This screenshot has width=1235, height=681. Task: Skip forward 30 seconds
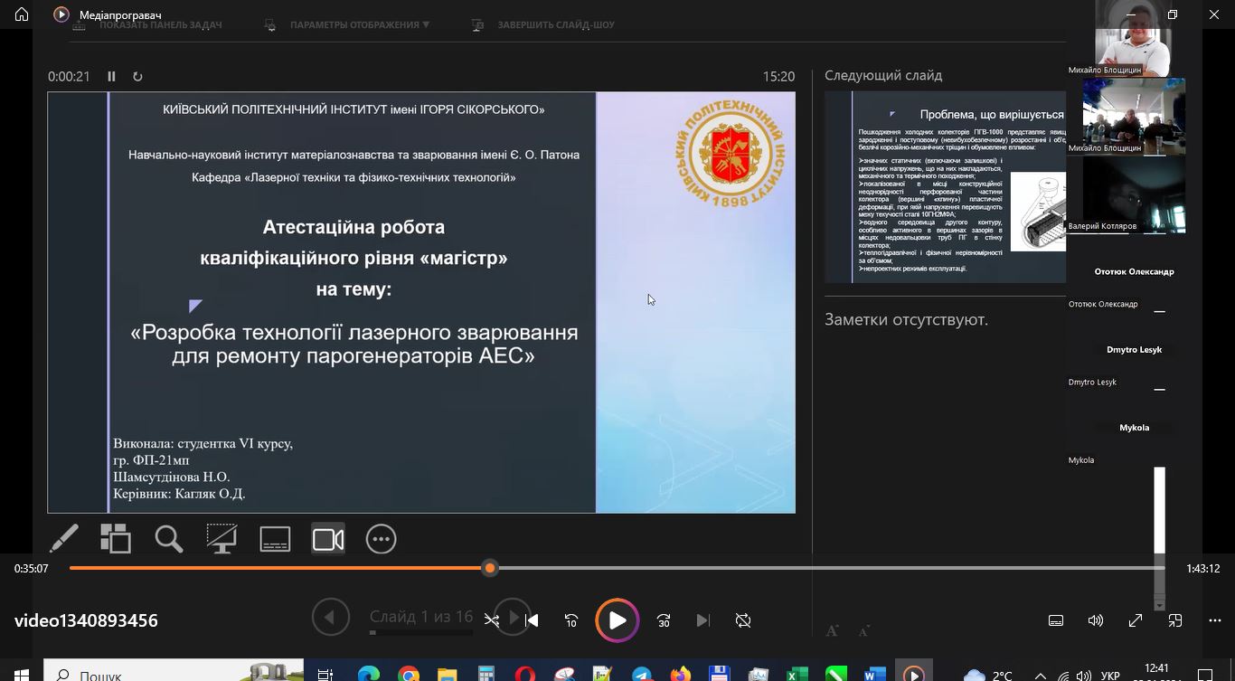(664, 620)
